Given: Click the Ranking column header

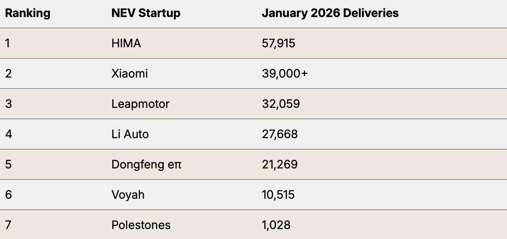Looking at the screenshot, I should pyautogui.click(x=27, y=13).
